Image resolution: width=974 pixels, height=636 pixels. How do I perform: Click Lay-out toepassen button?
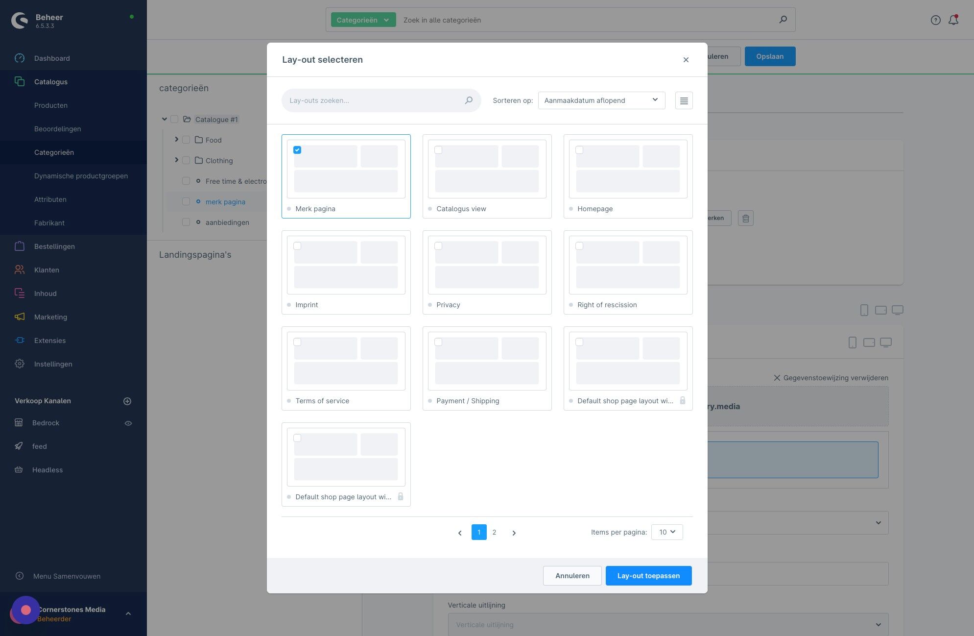click(648, 576)
